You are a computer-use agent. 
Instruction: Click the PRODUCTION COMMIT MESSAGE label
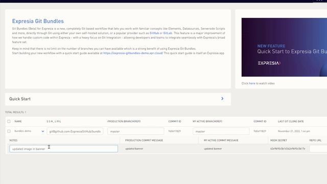pyautogui.click(x=144, y=141)
